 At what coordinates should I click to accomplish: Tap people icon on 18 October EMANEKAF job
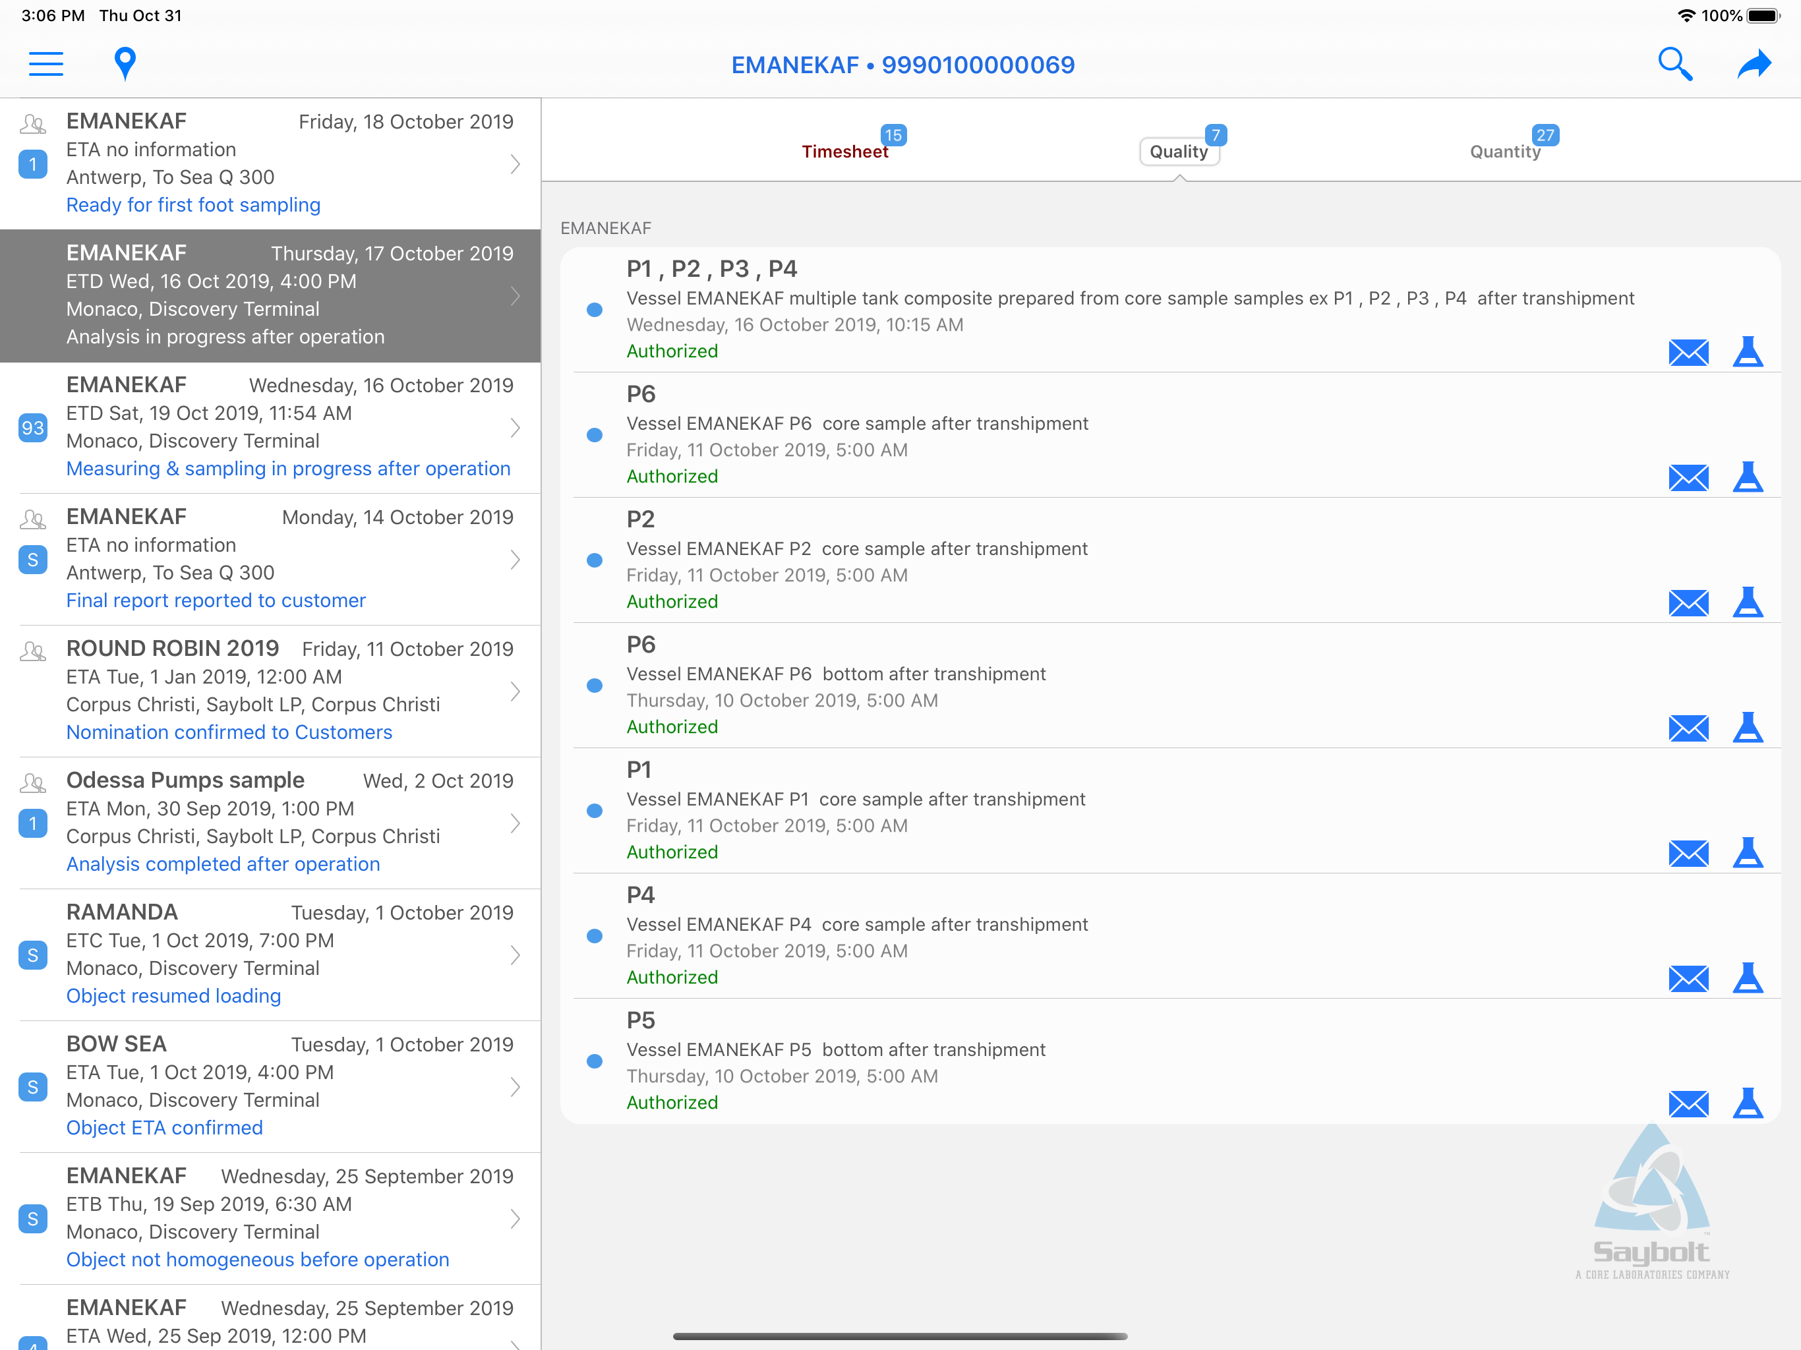point(32,124)
